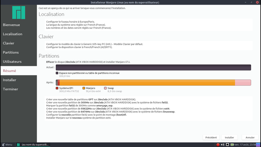
Task: Click the 93622Mo ext4 partition line
Action: pos(108,109)
